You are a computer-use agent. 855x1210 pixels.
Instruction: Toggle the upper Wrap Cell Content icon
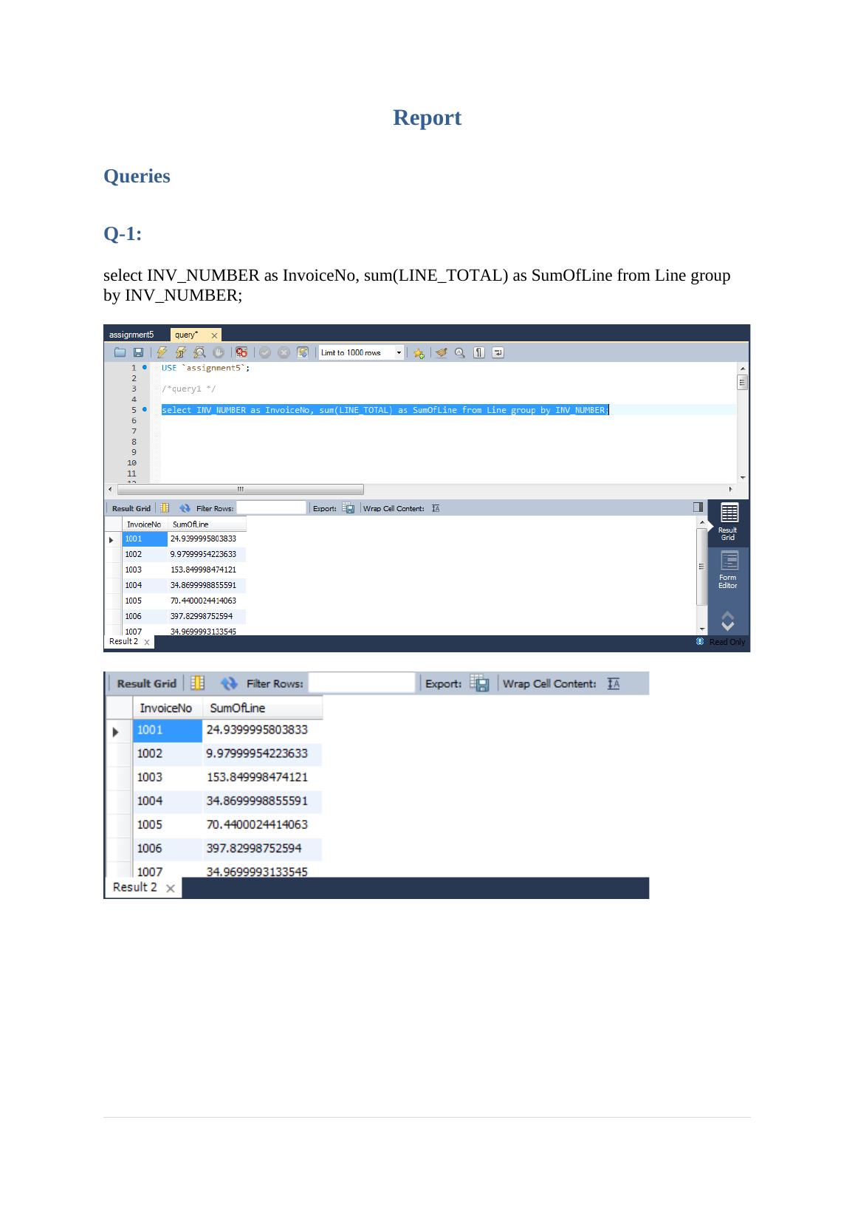(436, 508)
